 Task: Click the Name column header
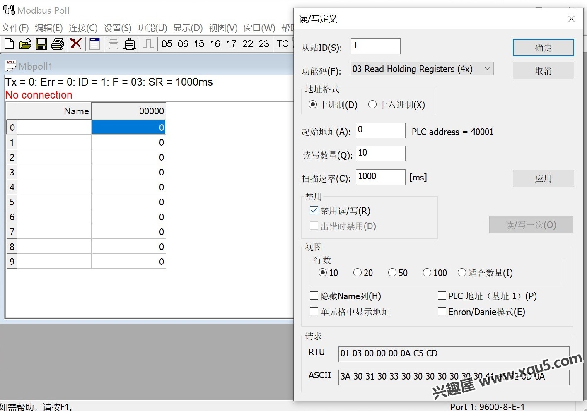point(54,111)
